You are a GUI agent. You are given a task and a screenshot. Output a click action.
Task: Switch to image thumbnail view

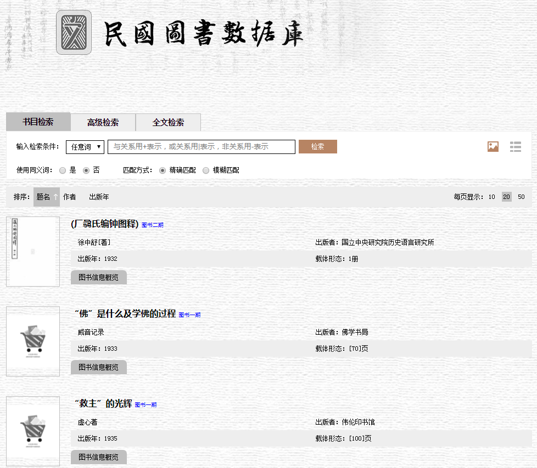pyautogui.click(x=493, y=146)
